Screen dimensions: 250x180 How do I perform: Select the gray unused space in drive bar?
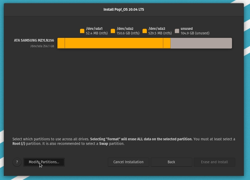(x=201, y=43)
